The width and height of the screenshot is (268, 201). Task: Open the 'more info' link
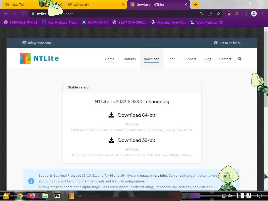[159, 175]
